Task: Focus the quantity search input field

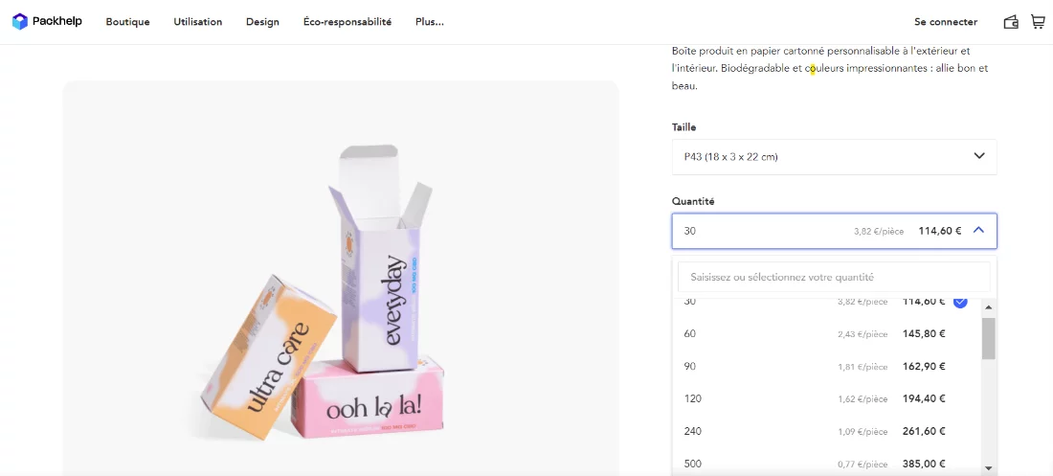Action: [834, 277]
